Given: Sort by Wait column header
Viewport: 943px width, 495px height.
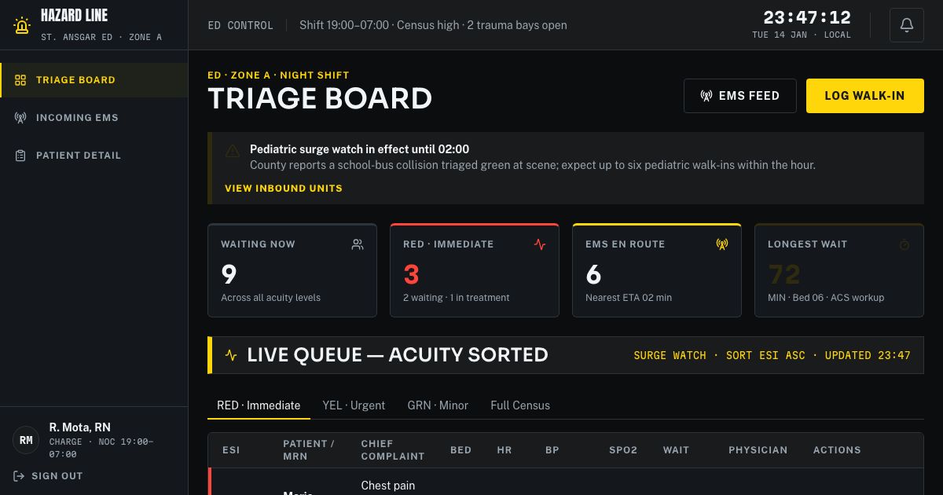Looking at the screenshot, I should pyautogui.click(x=676, y=450).
